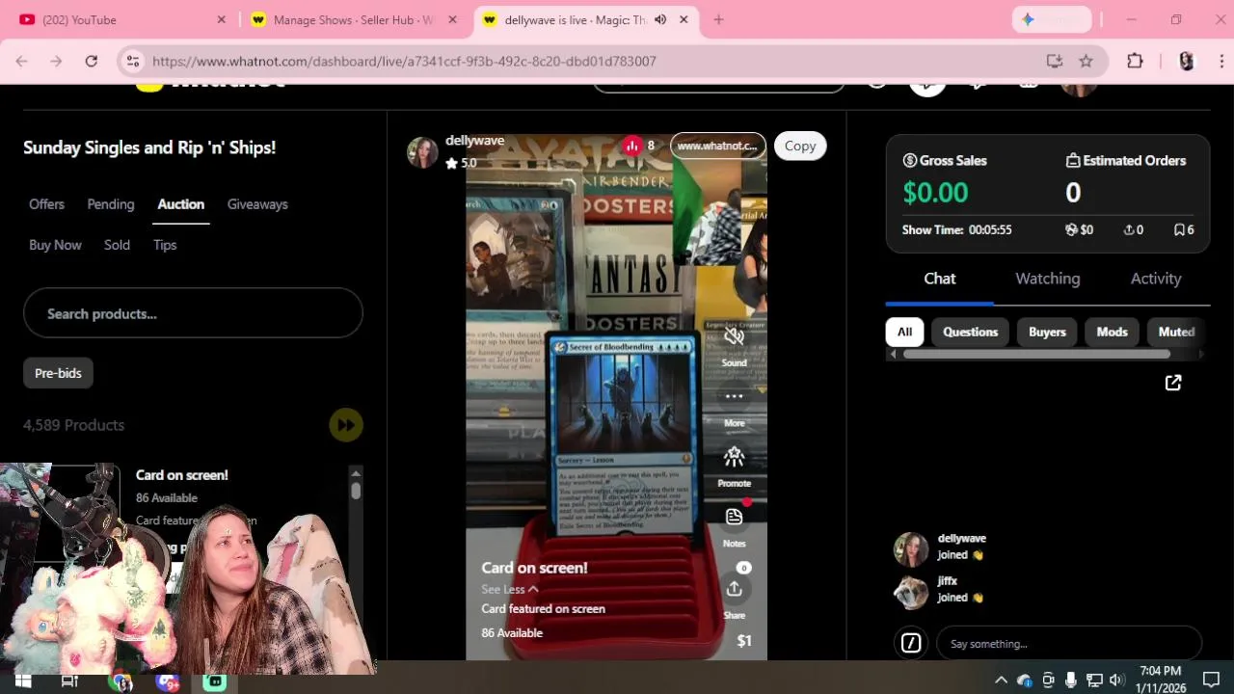This screenshot has height=694, width=1234.
Task: Open Task View on the taskbar
Action: click(x=69, y=681)
